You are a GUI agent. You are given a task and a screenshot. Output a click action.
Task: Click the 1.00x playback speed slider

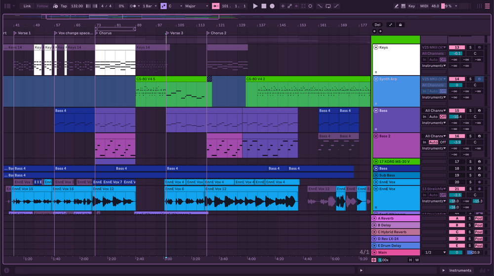383,260
